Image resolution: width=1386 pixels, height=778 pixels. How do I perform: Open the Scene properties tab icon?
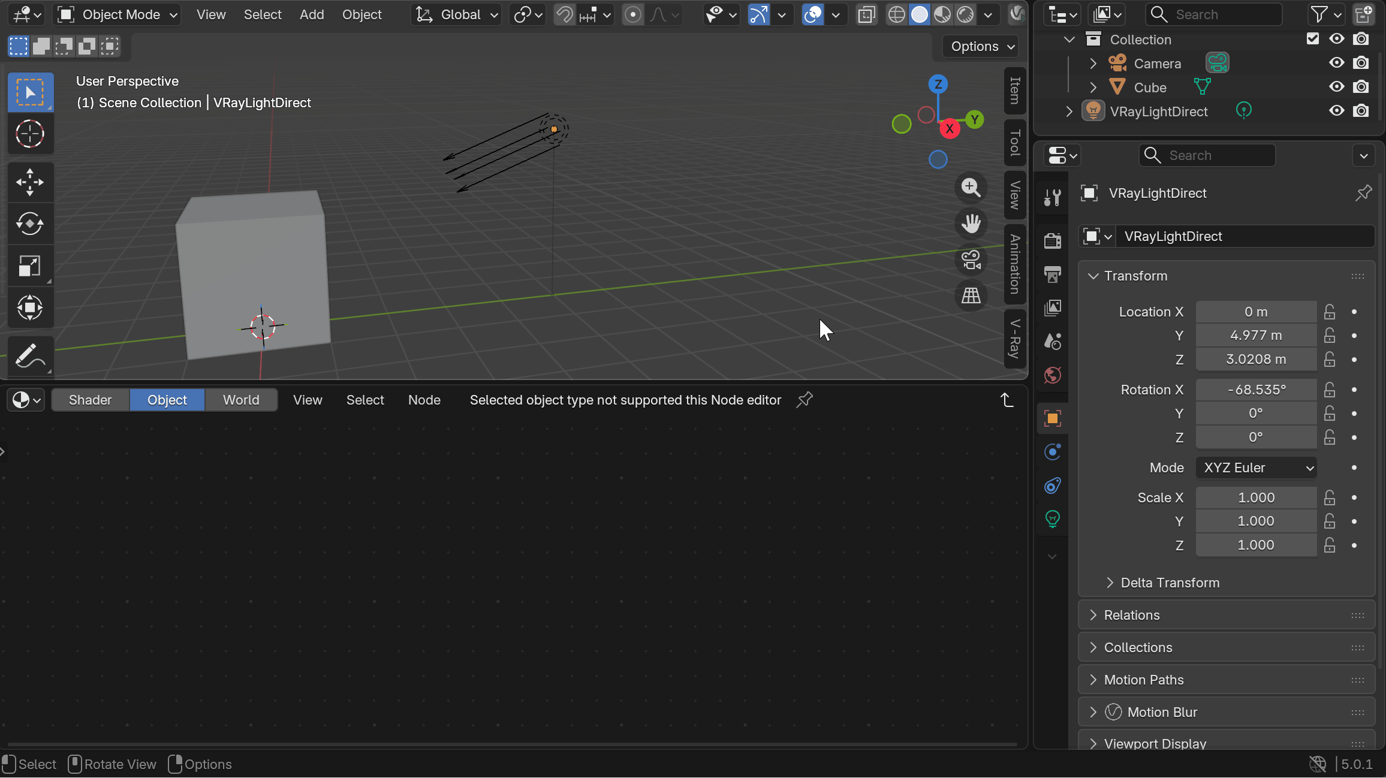click(1053, 342)
